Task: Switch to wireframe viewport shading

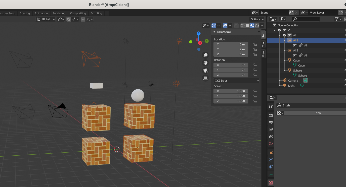Action: click(x=242, y=25)
